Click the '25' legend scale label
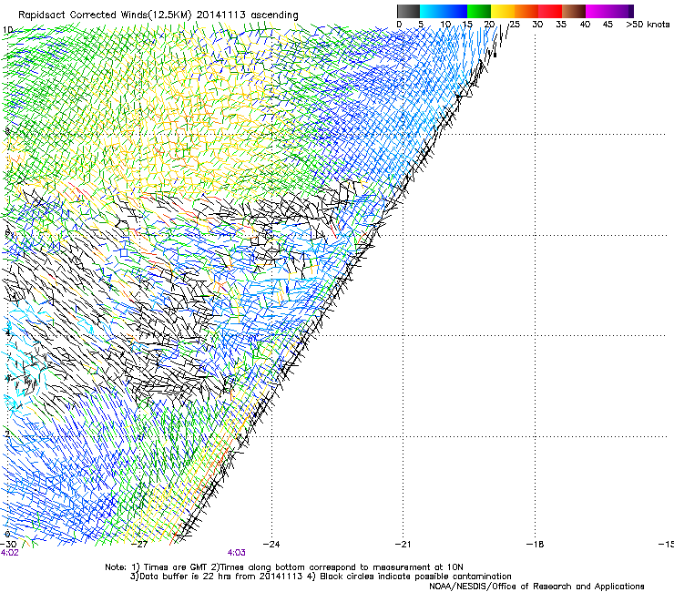 [515, 25]
